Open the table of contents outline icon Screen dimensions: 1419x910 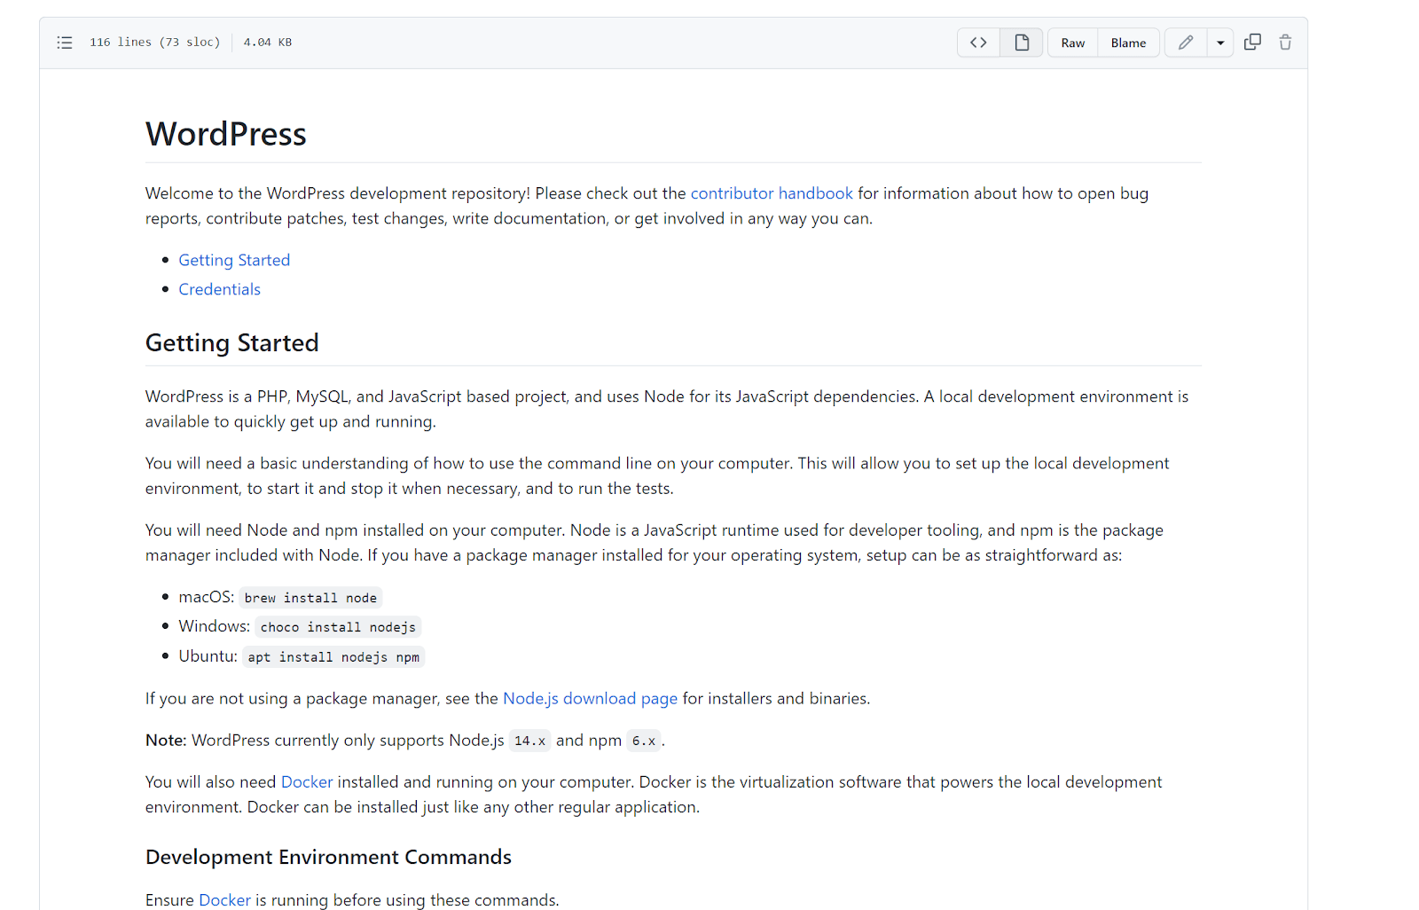(65, 43)
